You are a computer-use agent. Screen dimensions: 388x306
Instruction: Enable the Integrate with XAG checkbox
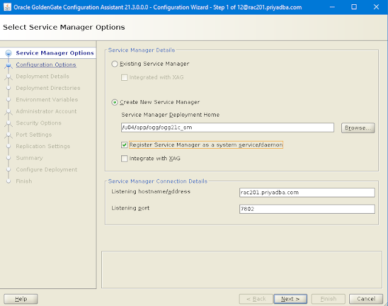tap(124, 158)
